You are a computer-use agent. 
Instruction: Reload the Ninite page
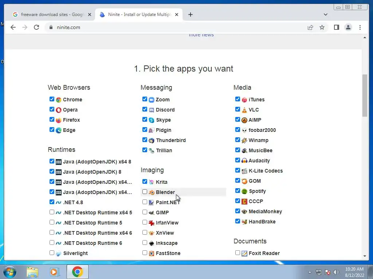[36, 27]
